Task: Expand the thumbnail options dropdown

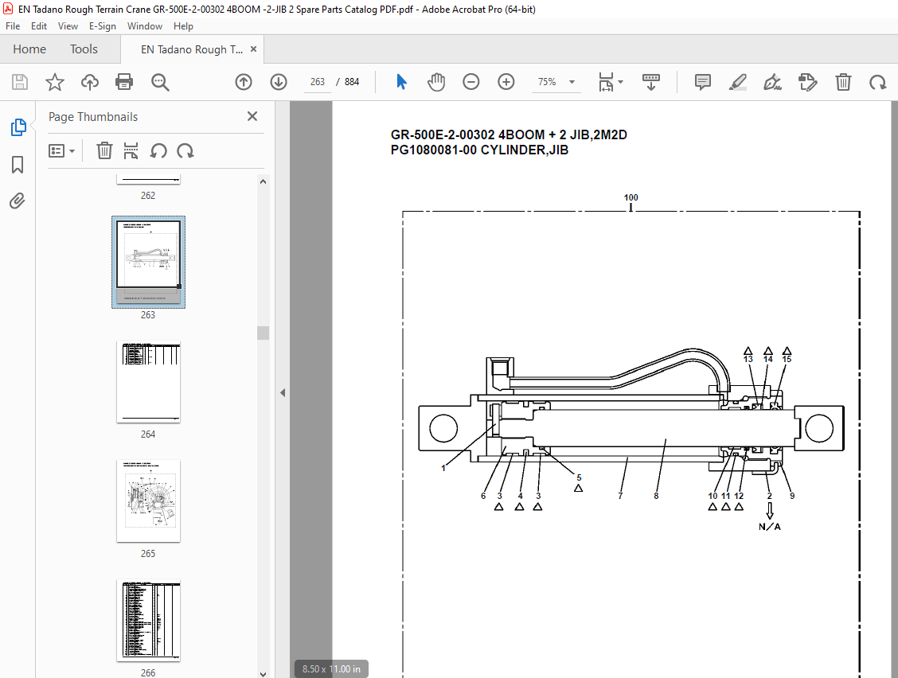Action: [62, 150]
